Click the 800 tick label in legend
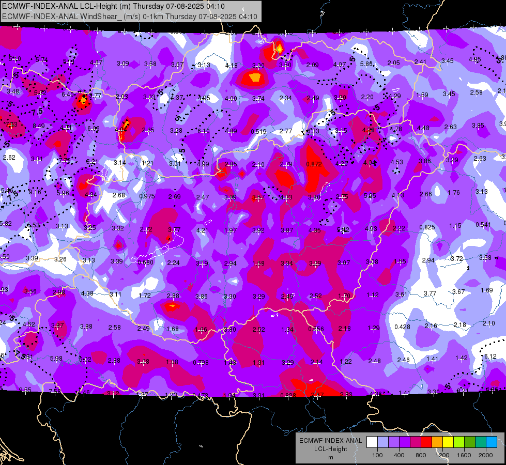The height and width of the screenshot is (465, 506). [421, 455]
